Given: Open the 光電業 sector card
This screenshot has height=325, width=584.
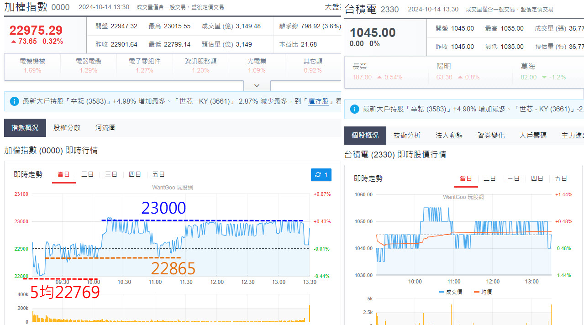Looking at the screenshot, I should (x=257, y=66).
